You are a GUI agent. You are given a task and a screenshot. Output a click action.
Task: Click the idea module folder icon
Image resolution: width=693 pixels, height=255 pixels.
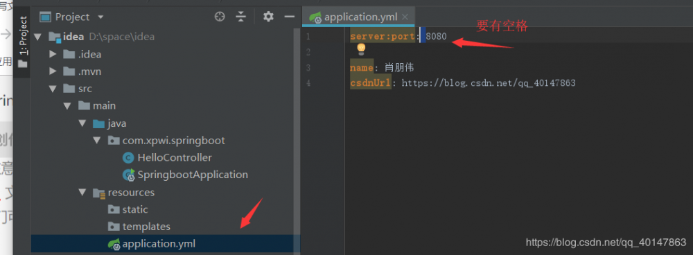[55, 37]
